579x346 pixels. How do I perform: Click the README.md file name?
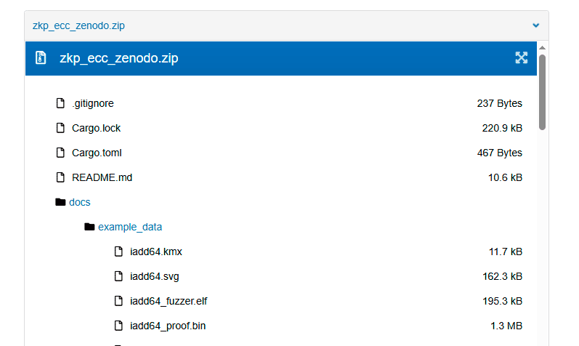coord(102,177)
